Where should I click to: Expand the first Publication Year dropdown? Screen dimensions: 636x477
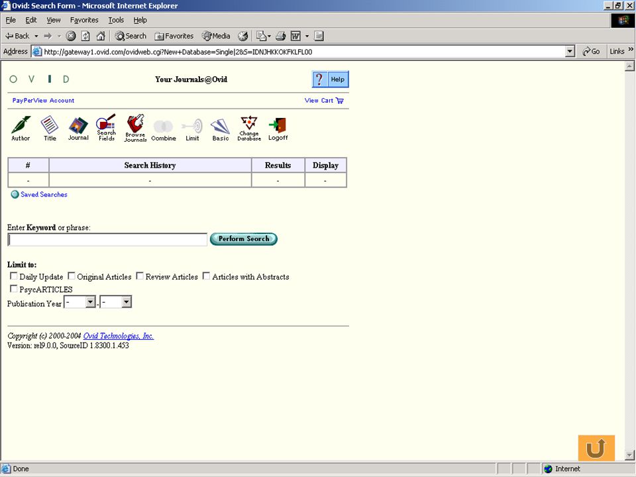(x=91, y=302)
